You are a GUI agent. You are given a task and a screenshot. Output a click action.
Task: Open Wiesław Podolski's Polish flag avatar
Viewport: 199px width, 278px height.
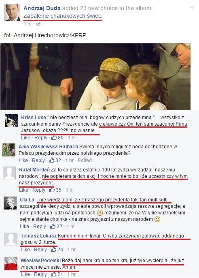coord(11,264)
